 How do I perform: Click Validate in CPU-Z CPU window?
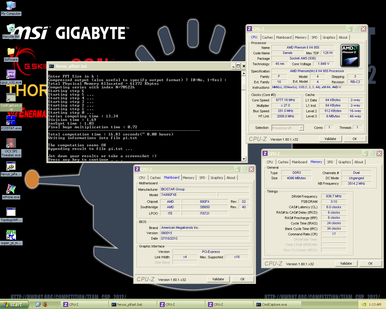pos(330,139)
